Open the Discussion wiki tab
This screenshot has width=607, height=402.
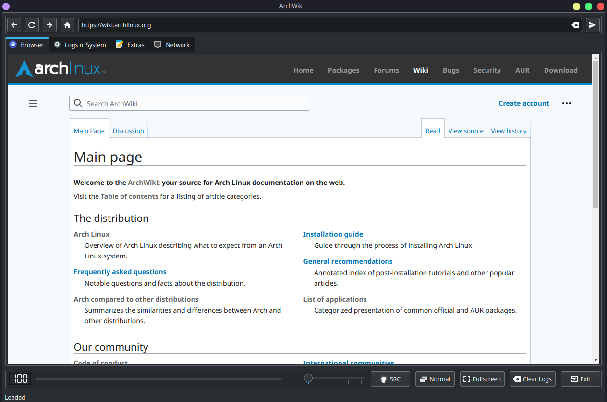coord(128,131)
